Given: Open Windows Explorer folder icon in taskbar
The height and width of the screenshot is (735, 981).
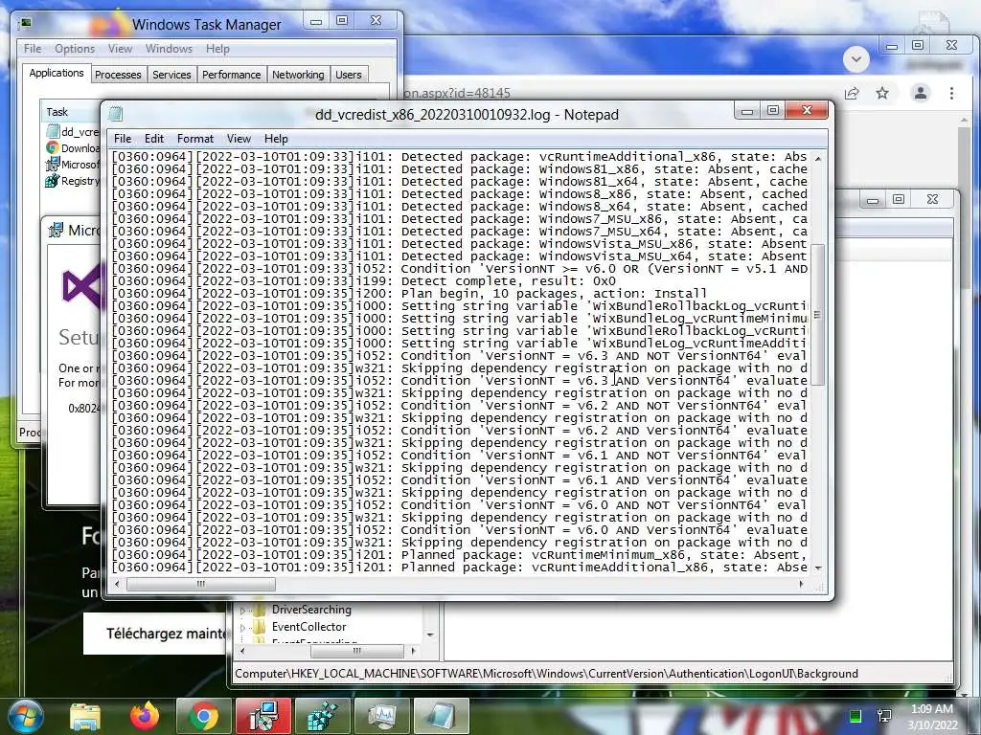Looking at the screenshot, I should tap(85, 716).
